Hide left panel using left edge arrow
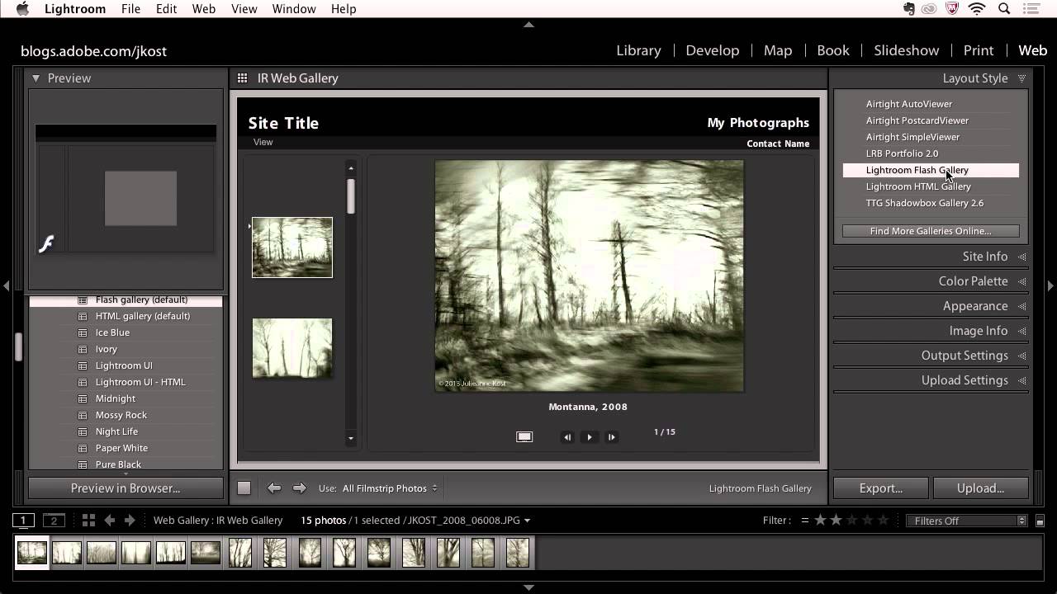Screen dimensions: 1057x594 pyautogui.click(x=6, y=285)
